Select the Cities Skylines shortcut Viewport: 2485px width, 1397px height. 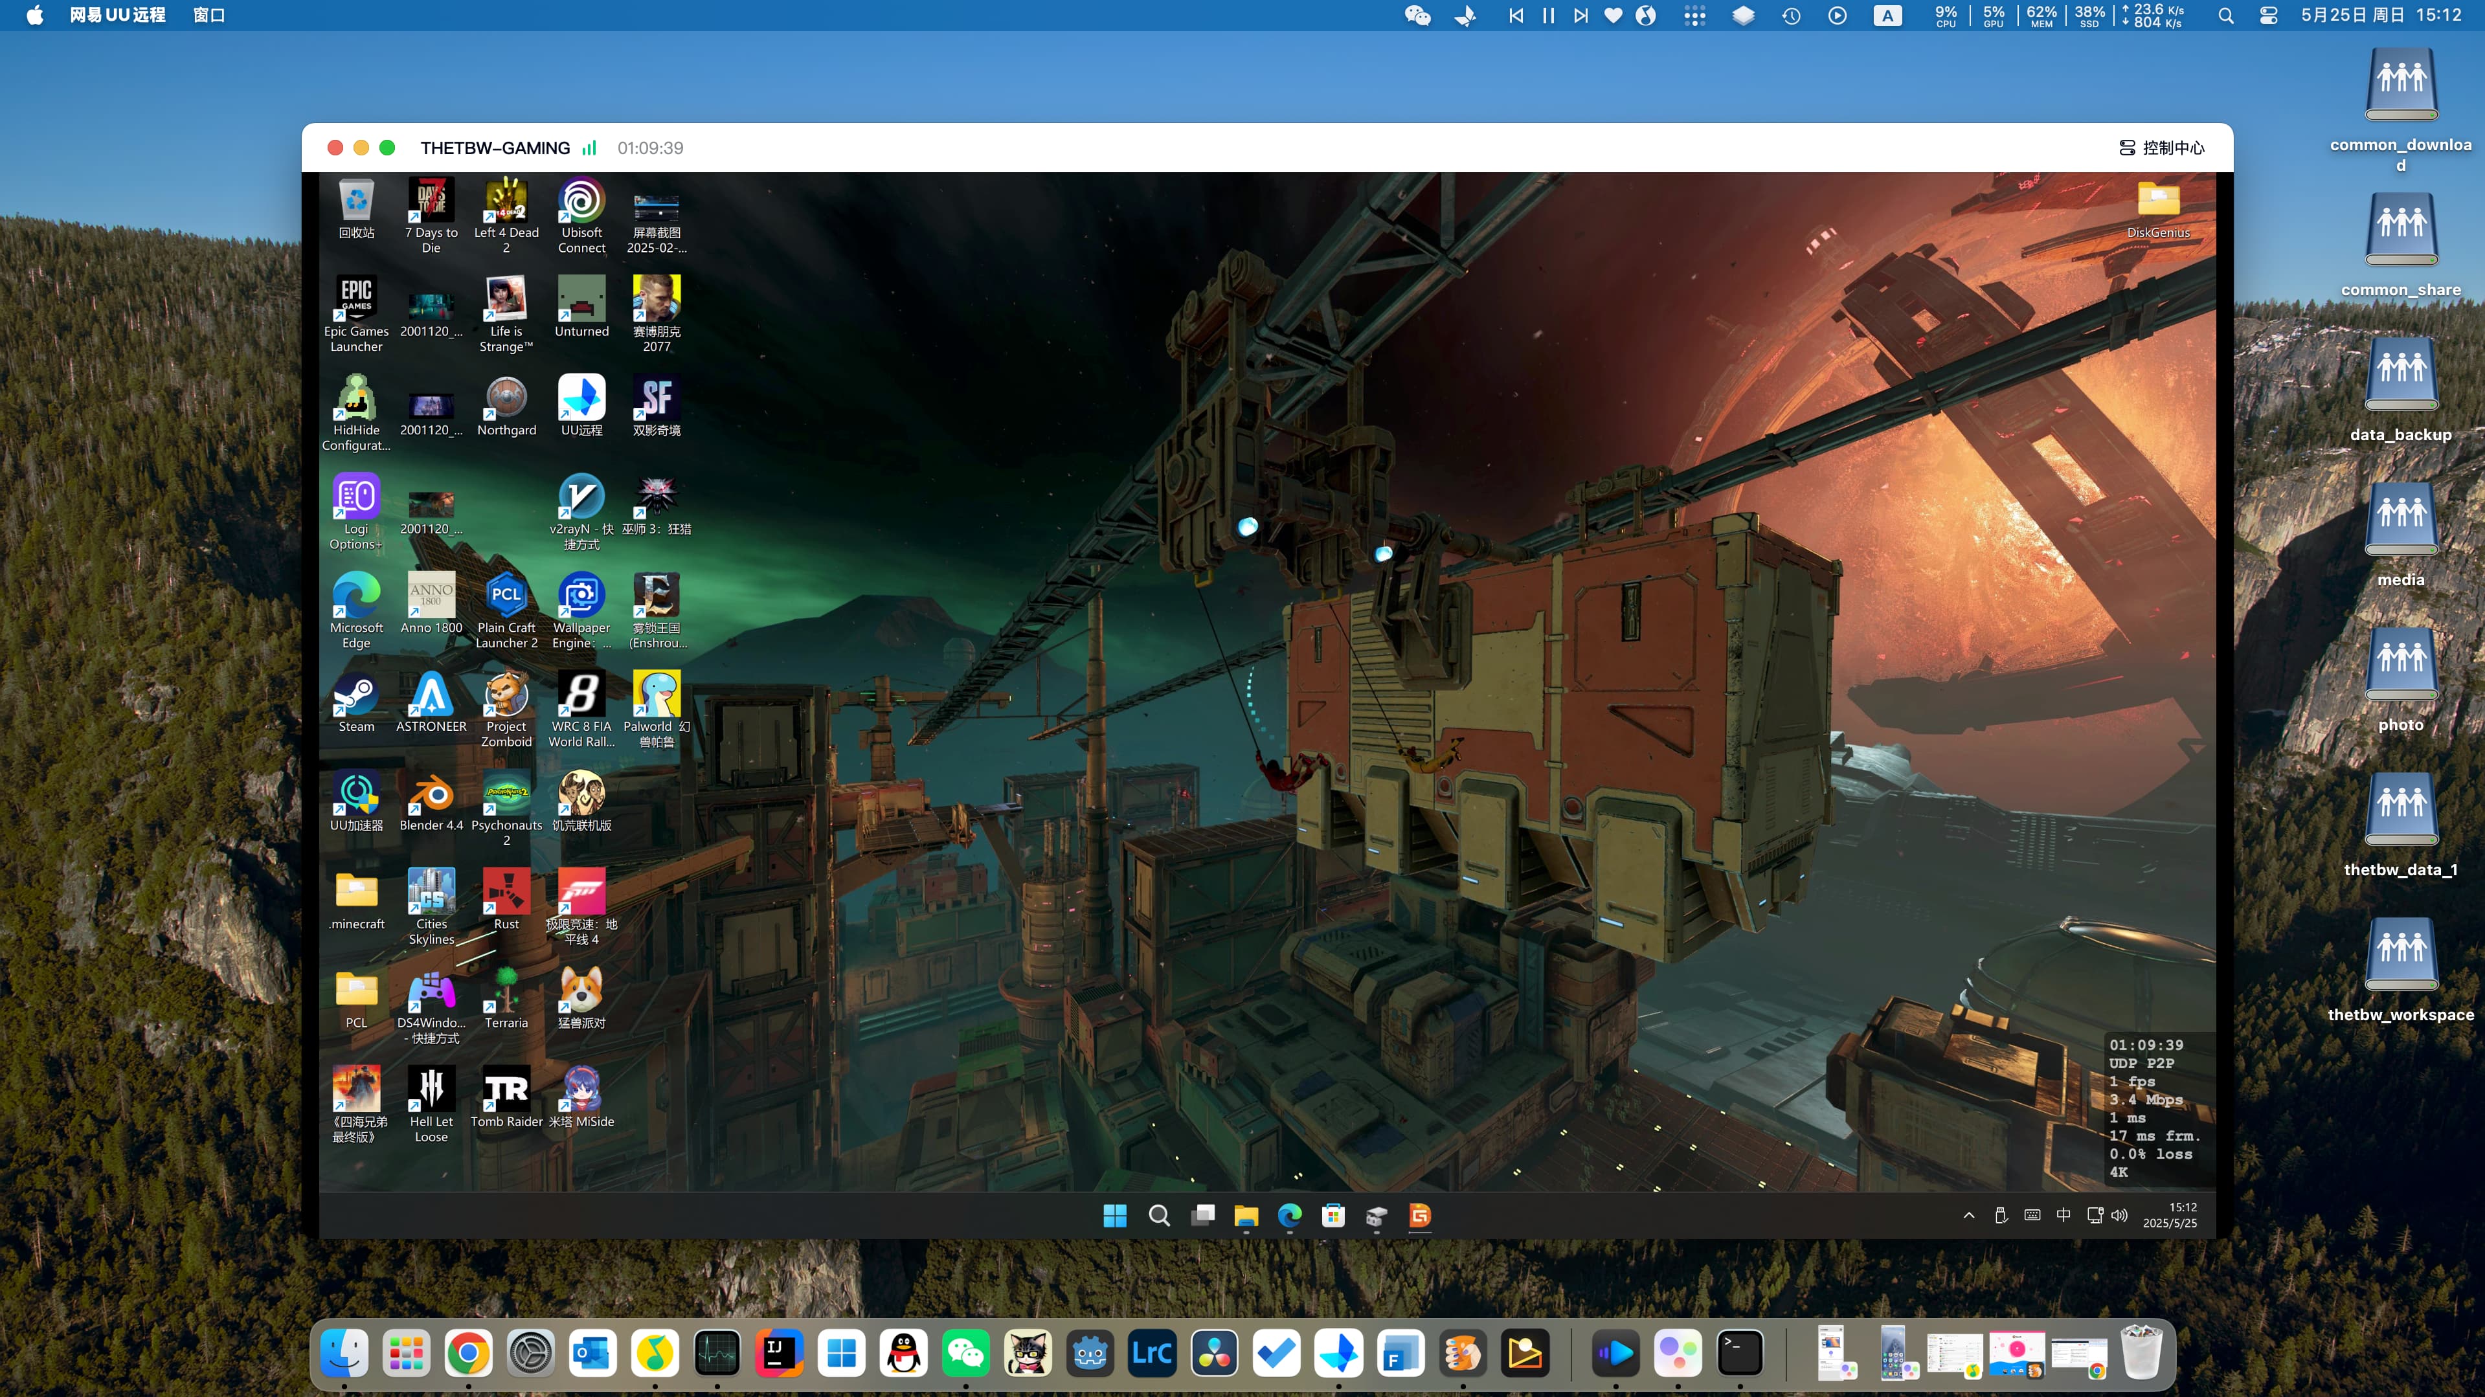[431, 907]
